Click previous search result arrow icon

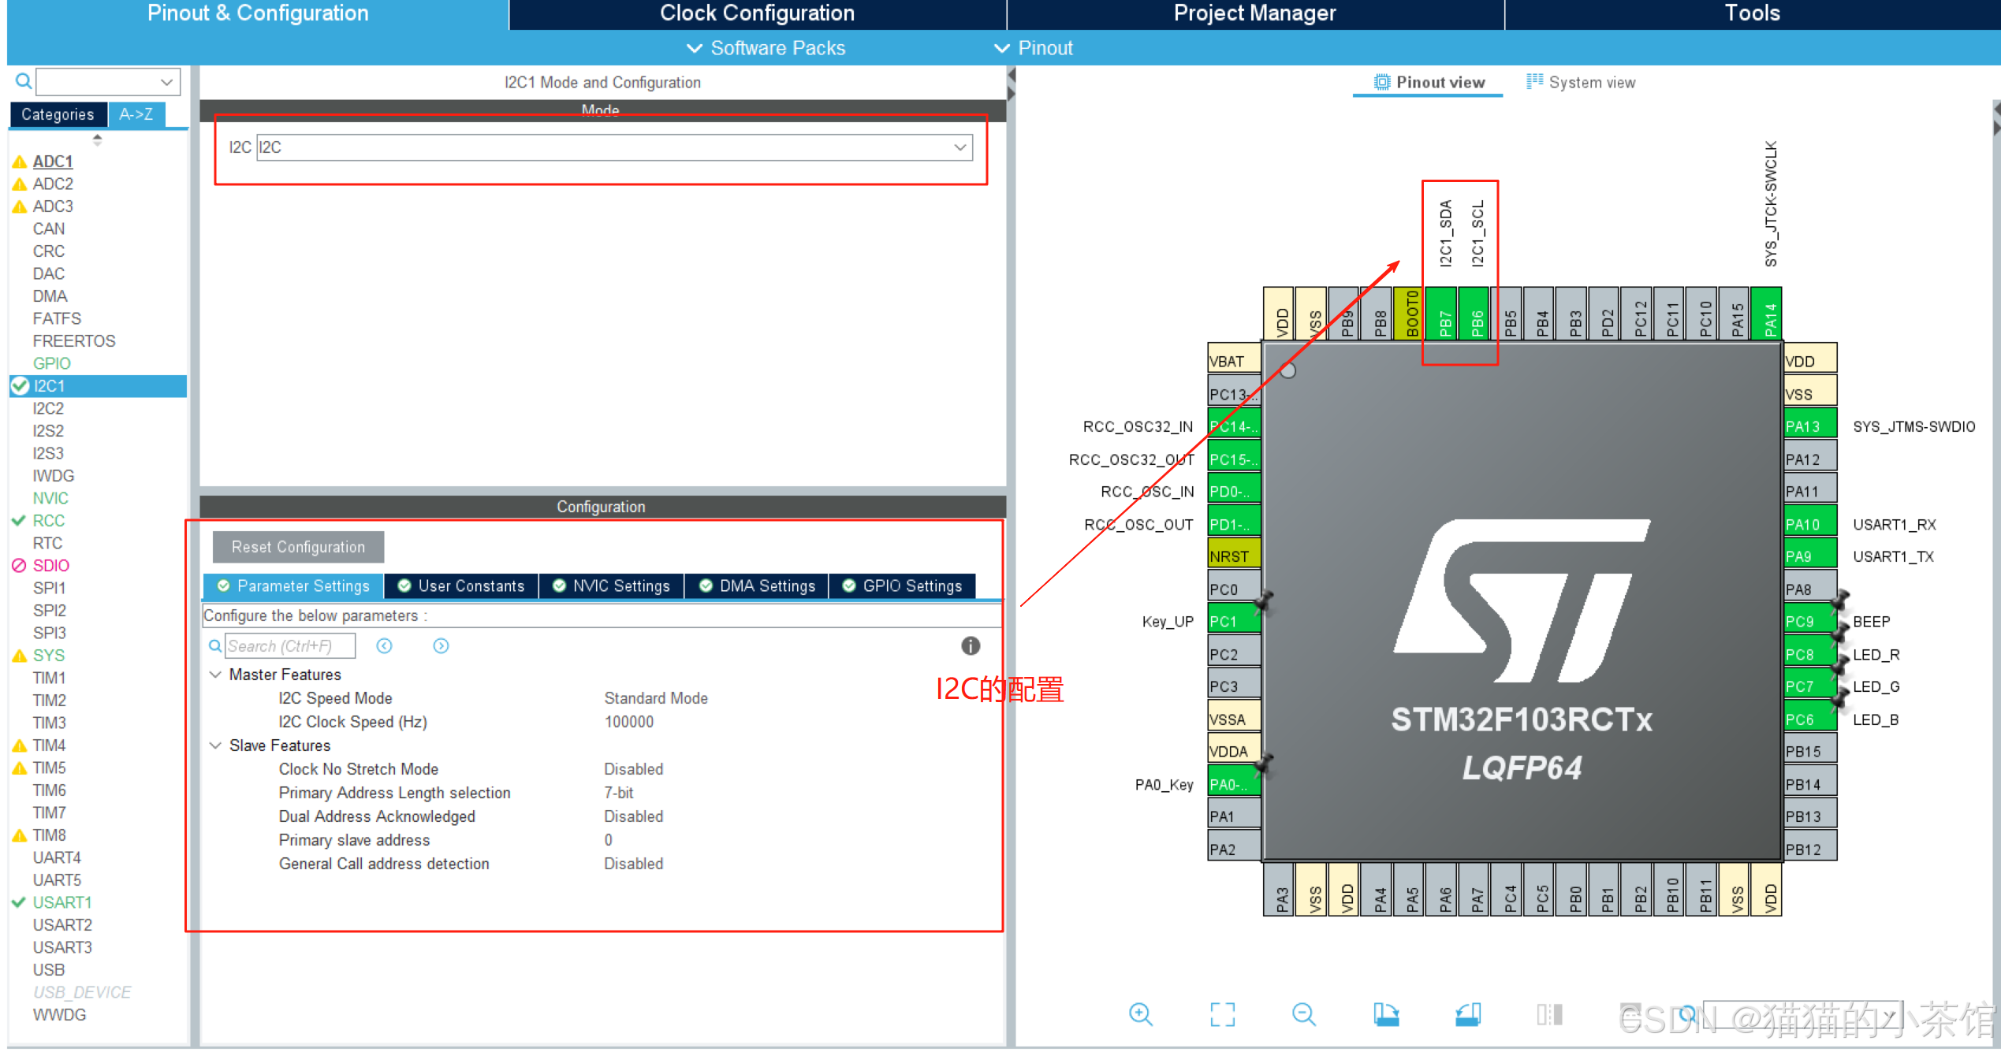[385, 646]
